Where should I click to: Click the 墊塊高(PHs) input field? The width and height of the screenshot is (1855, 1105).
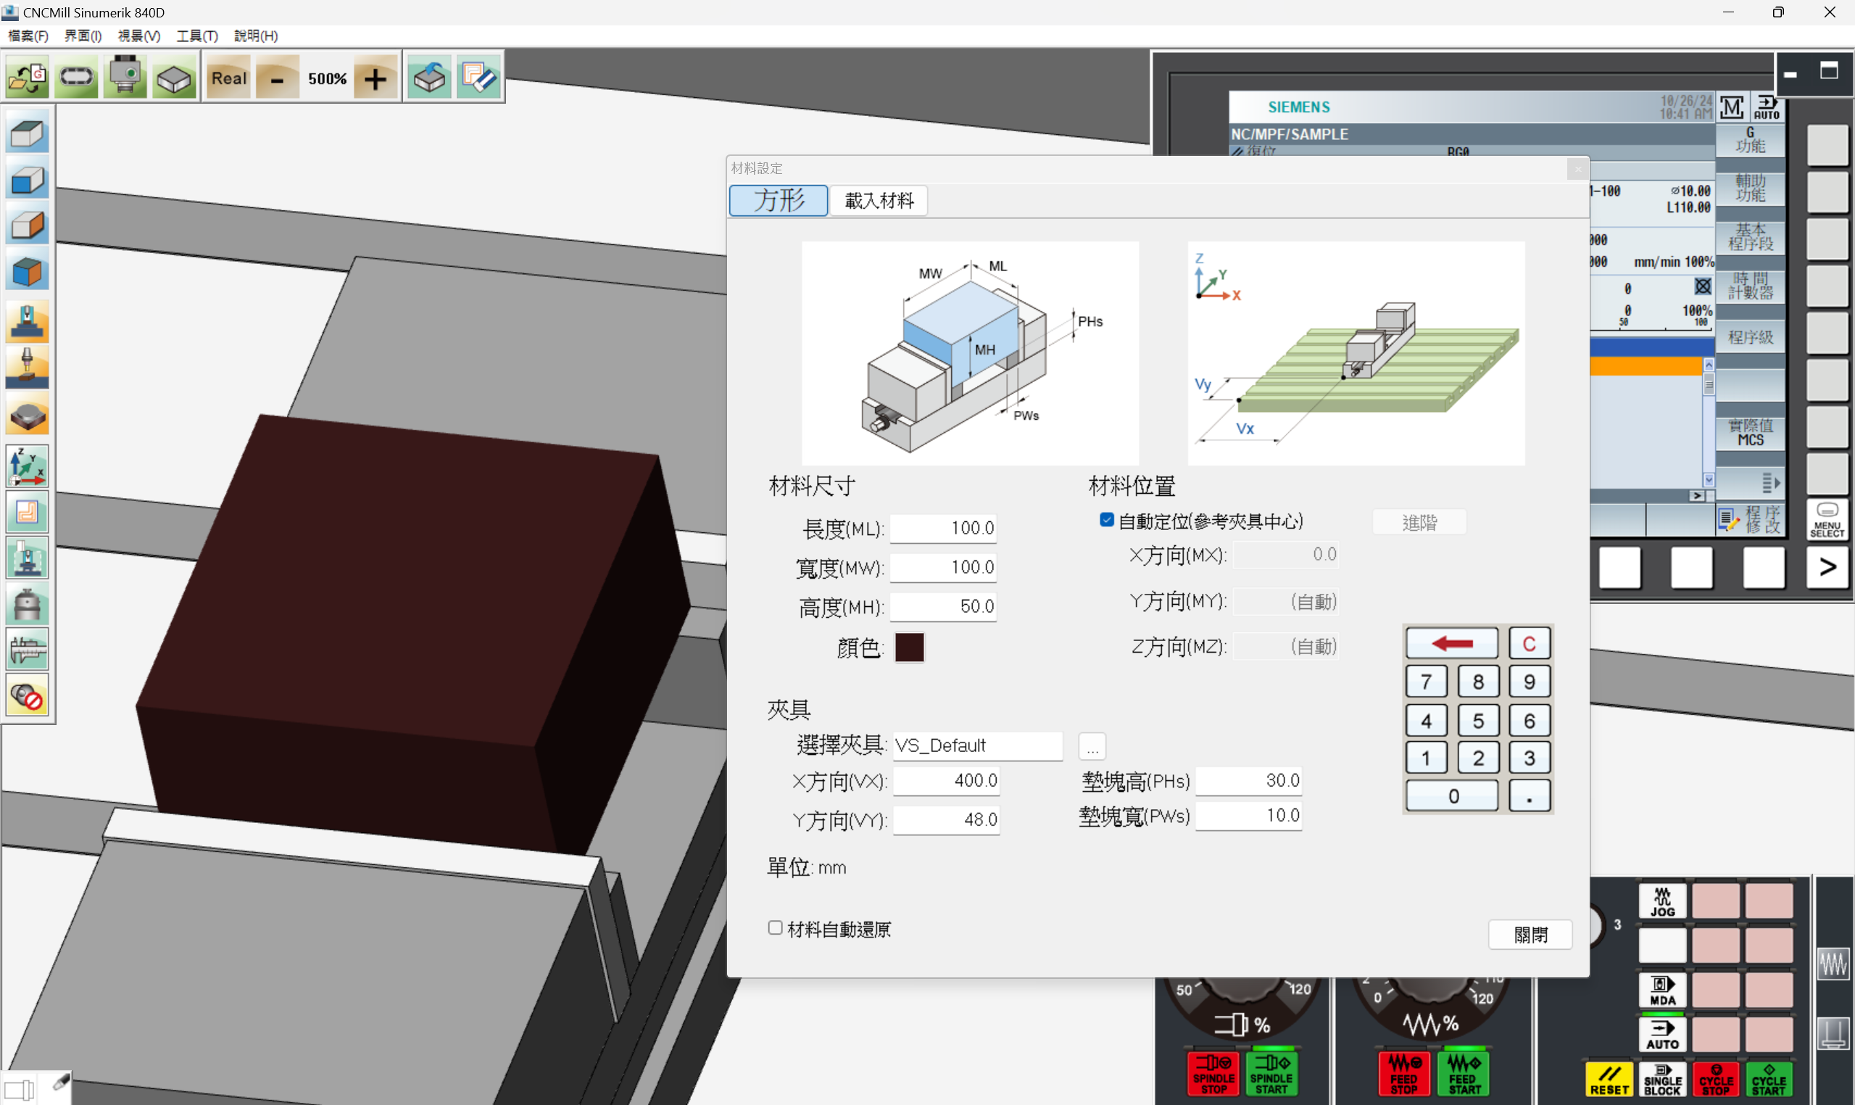tap(1248, 780)
